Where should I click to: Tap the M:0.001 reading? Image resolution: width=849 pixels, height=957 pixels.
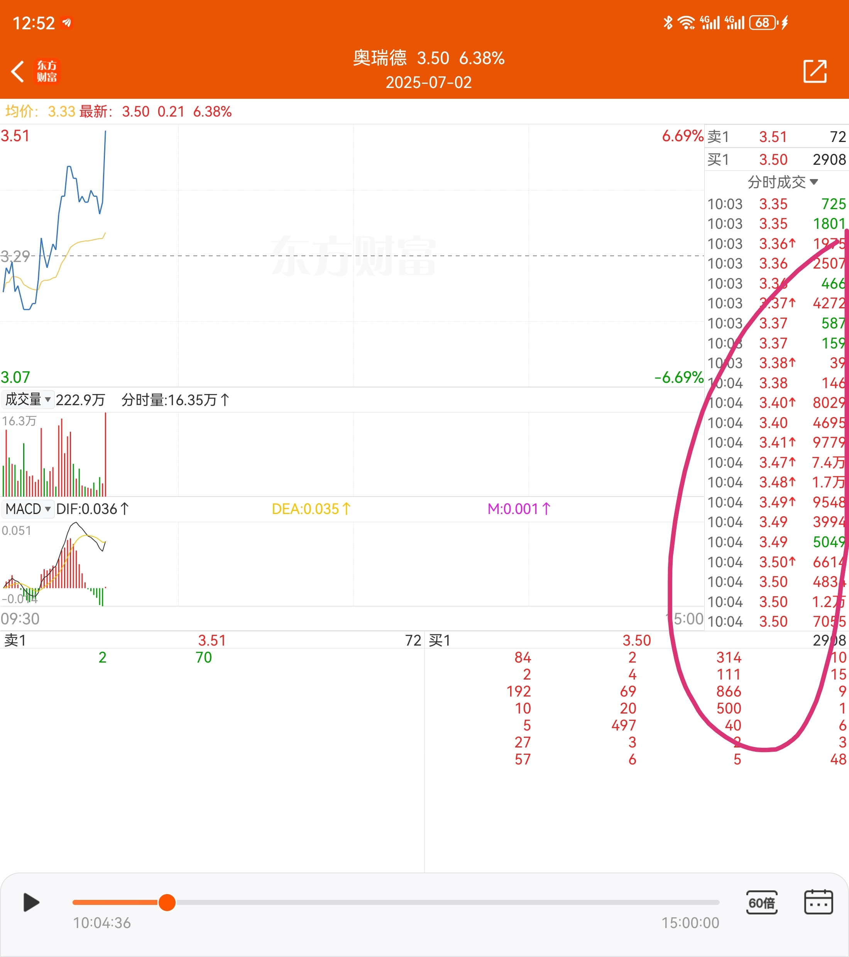(519, 509)
